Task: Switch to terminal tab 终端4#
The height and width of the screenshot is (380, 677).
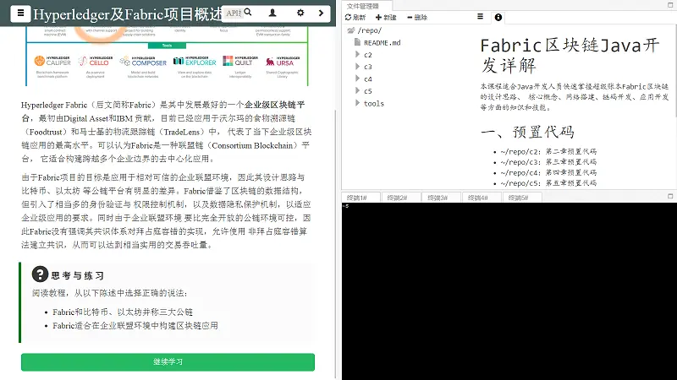Action: coord(478,198)
